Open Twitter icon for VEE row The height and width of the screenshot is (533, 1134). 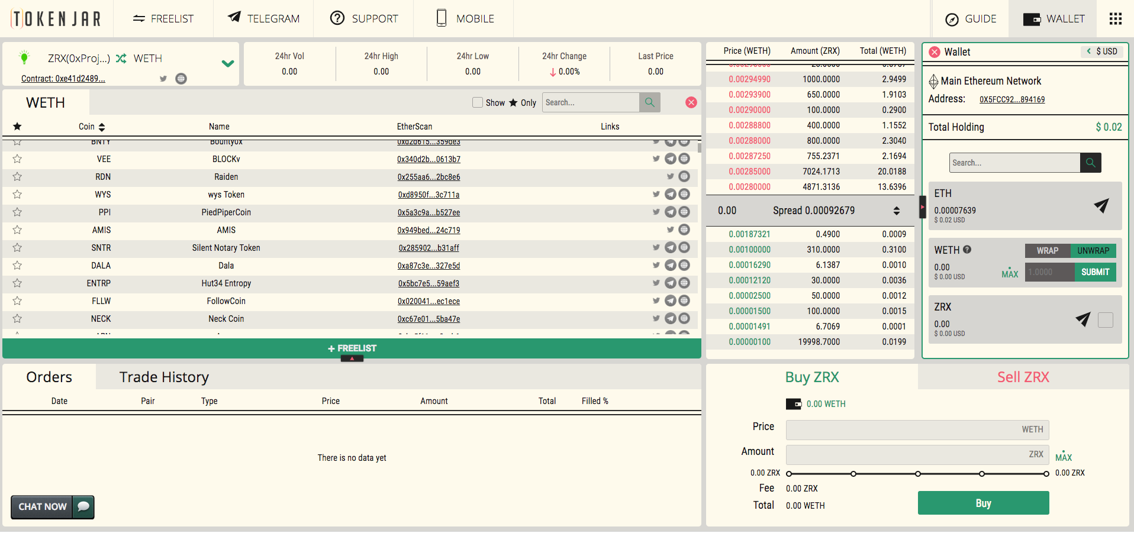[656, 159]
